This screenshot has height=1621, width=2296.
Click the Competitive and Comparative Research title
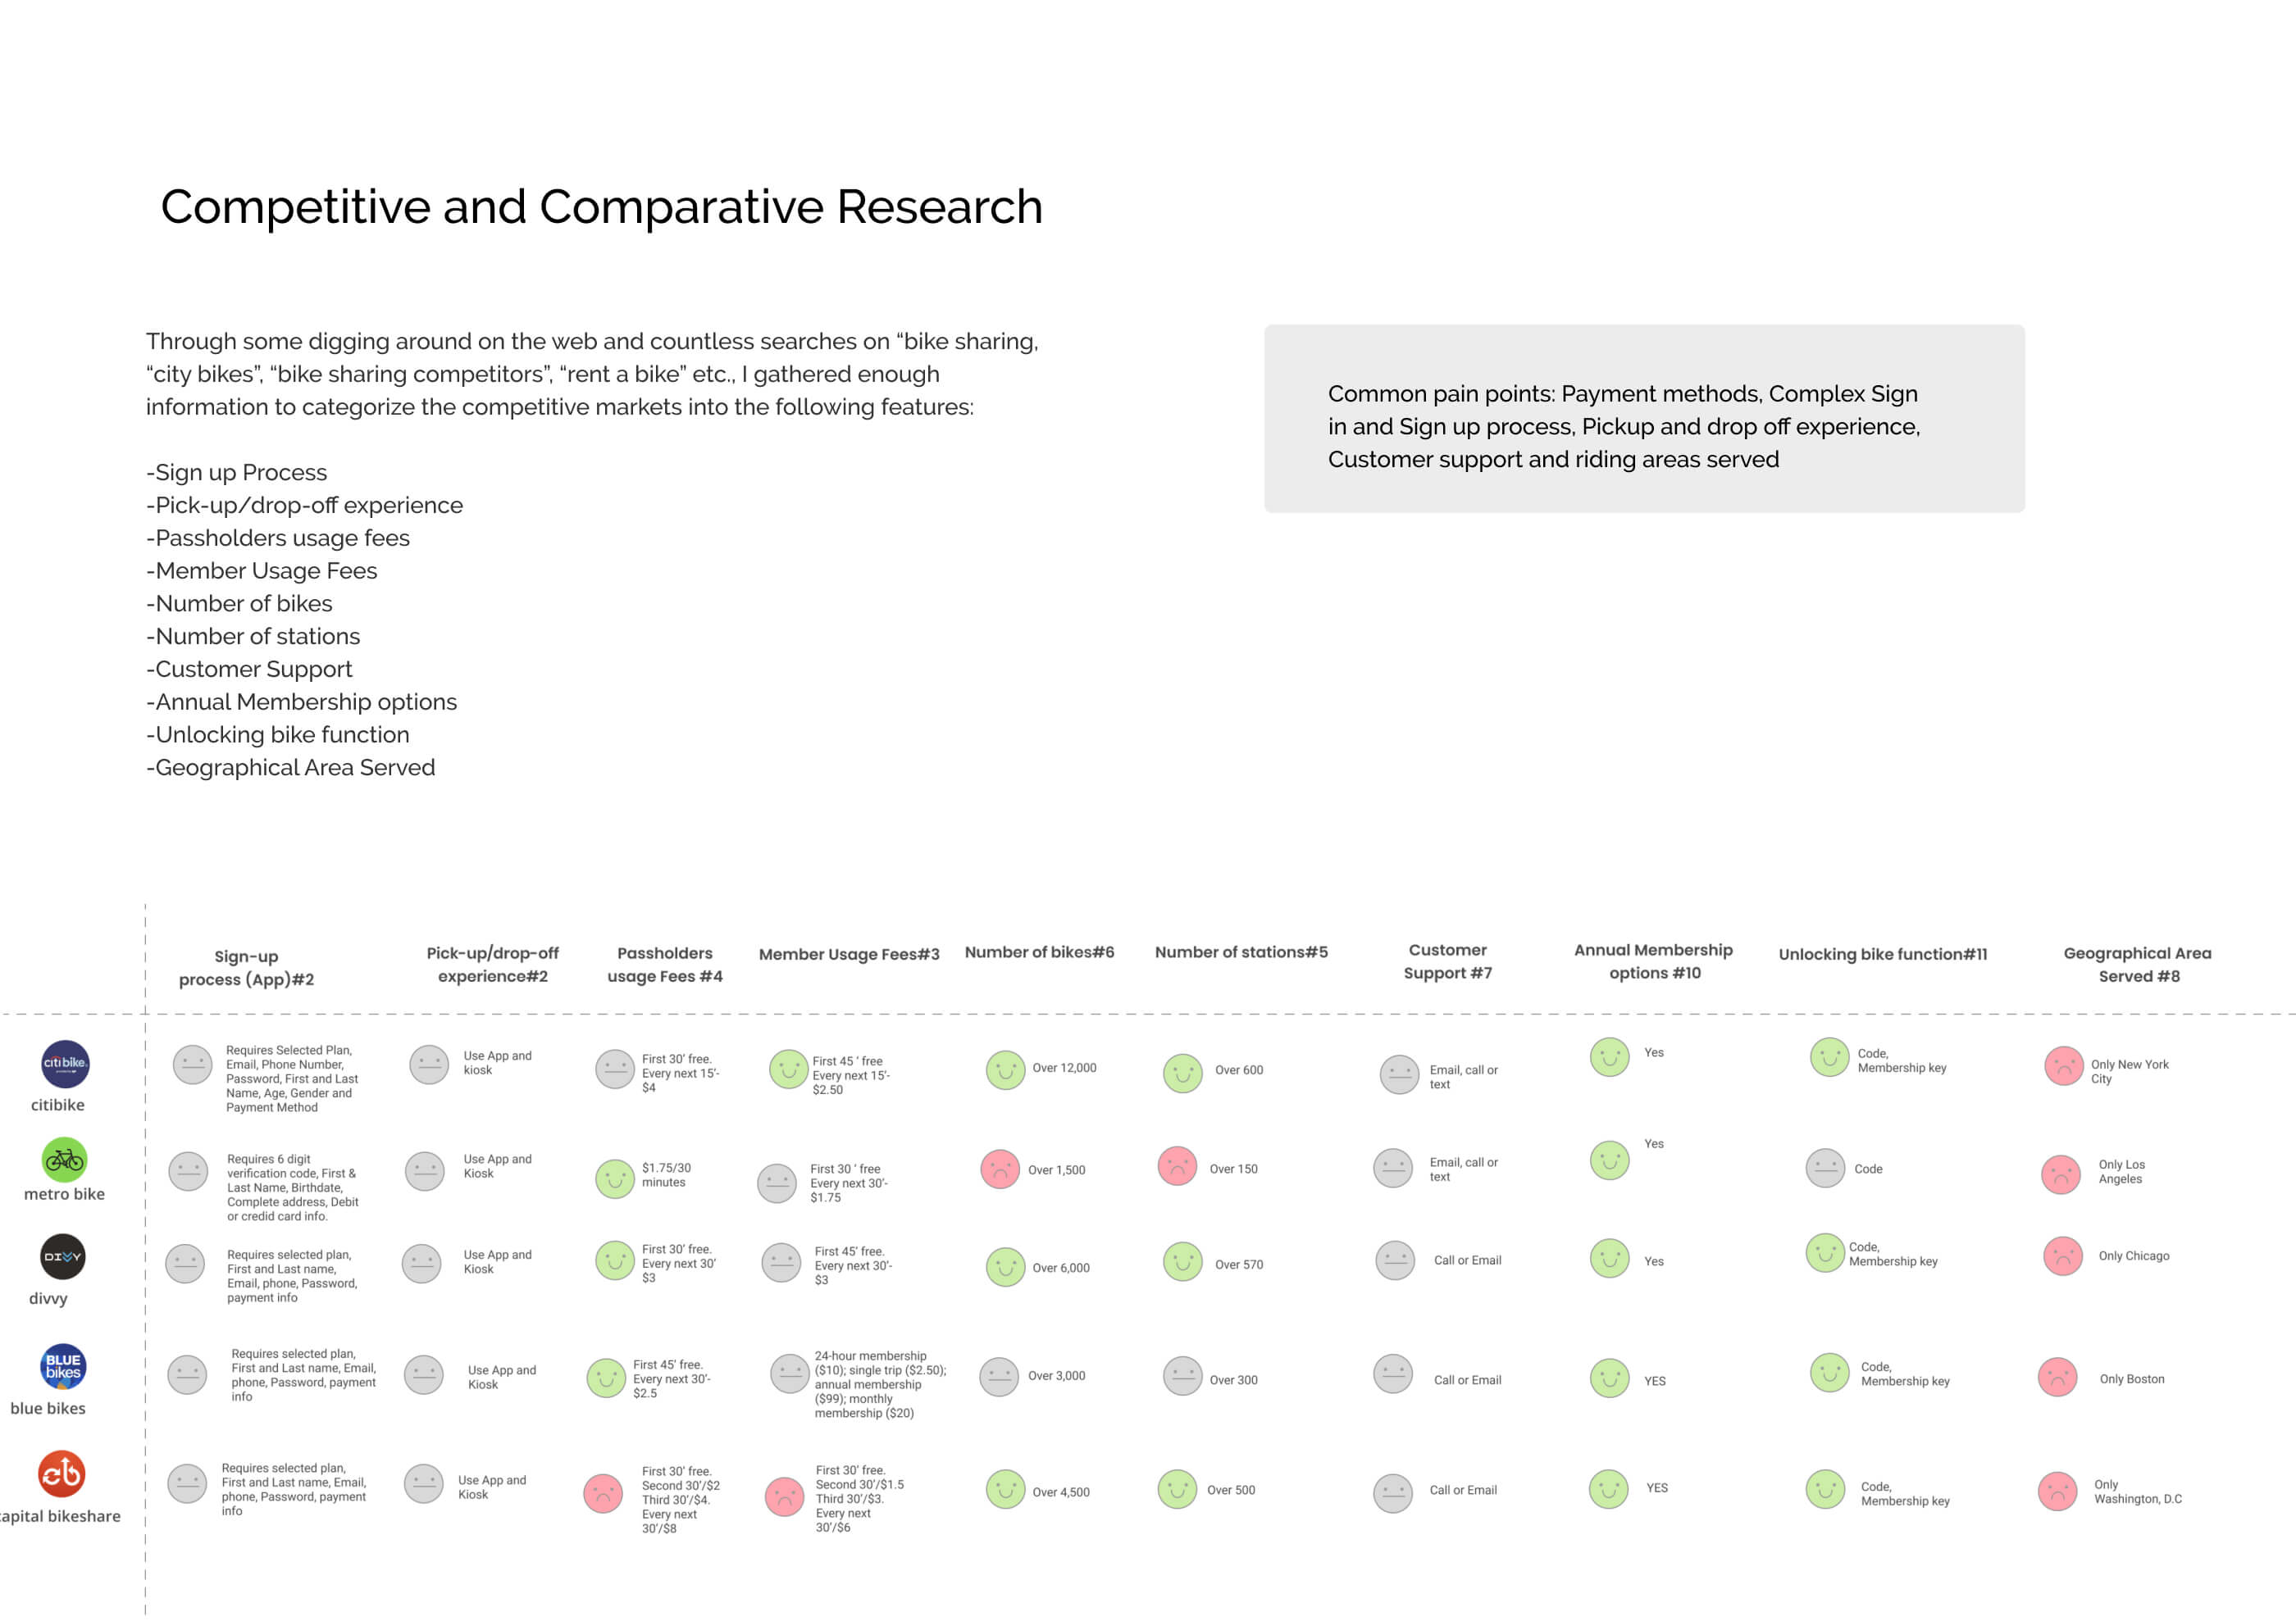click(x=601, y=207)
